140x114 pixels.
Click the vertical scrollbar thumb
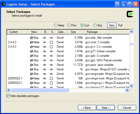131,44
